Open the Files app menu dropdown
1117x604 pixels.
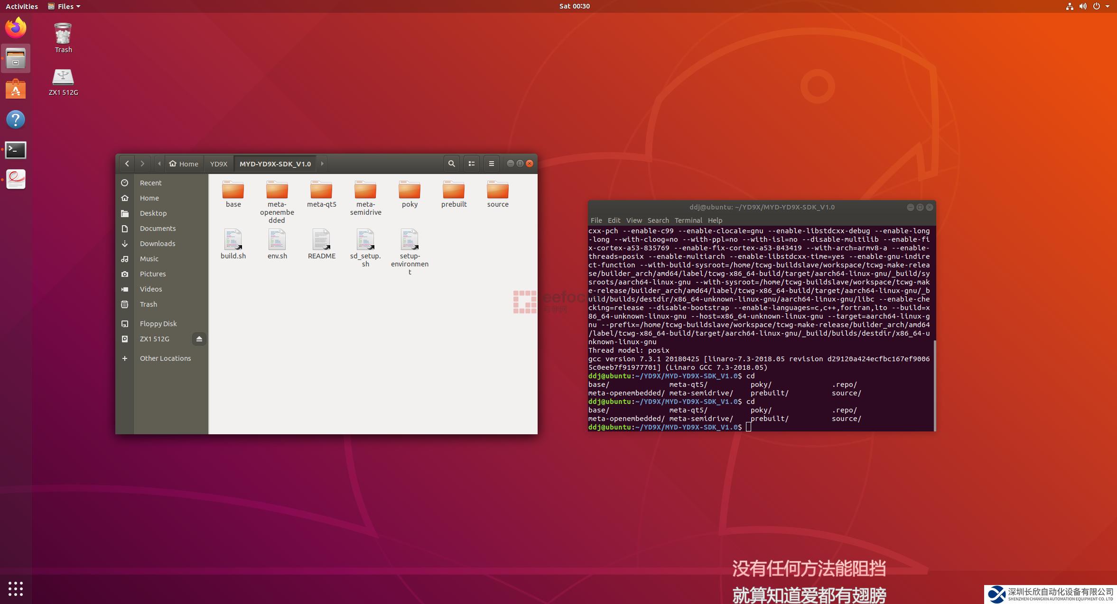tap(65, 6)
